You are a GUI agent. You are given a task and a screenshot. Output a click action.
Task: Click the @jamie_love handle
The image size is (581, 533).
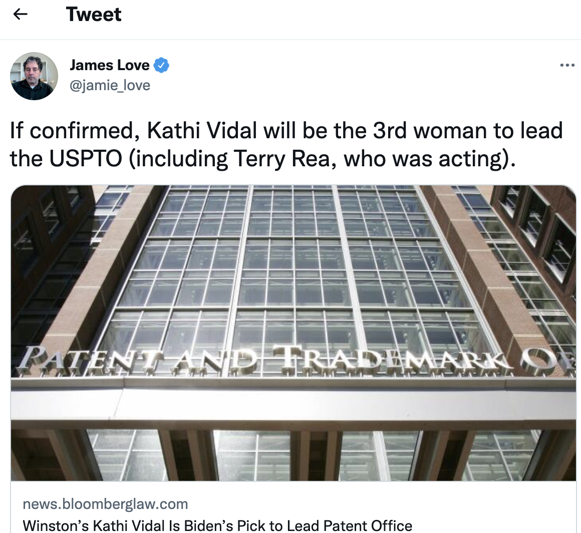click(110, 85)
